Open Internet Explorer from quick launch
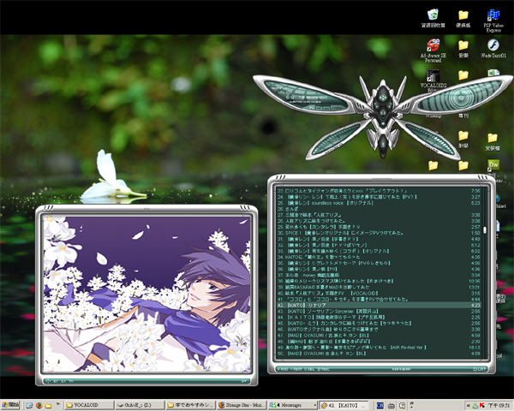The height and width of the screenshot is (411, 514). coord(29,405)
